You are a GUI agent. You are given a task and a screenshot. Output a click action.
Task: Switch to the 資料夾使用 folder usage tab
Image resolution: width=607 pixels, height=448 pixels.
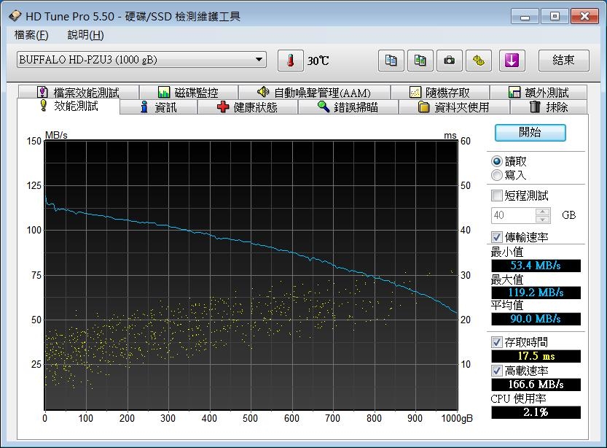(x=454, y=107)
